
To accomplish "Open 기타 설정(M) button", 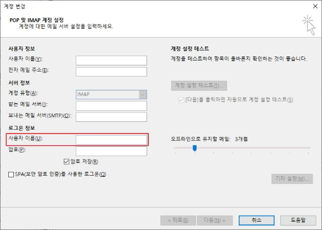I will point(292,179).
